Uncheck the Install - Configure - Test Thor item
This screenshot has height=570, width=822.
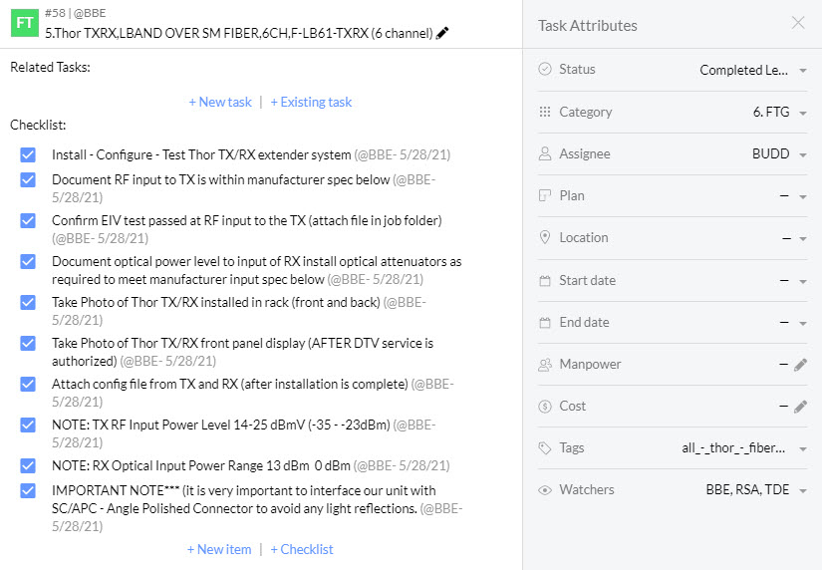(28, 155)
